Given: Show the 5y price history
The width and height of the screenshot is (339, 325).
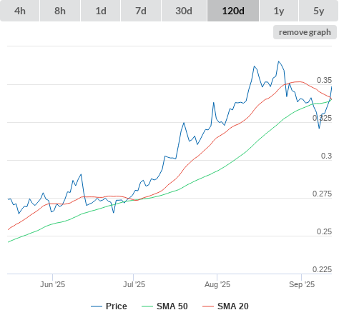Looking at the screenshot, I should pos(319,11).
